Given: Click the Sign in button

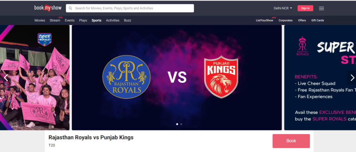Looking at the screenshot, I should [x=305, y=8].
